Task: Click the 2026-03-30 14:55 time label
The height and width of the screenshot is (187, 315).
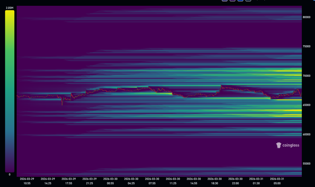Action: click(x=194, y=181)
